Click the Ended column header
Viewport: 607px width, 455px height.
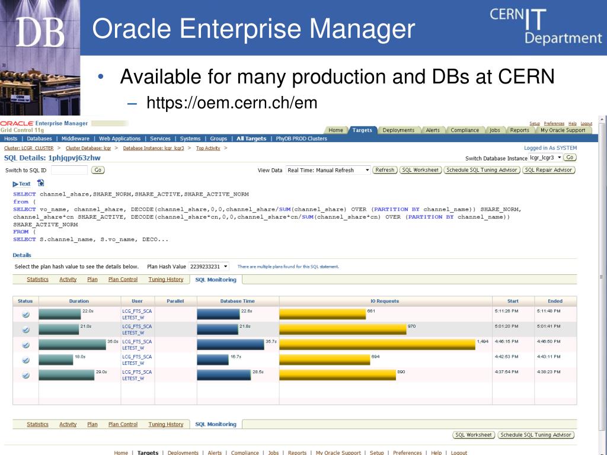[555, 301]
